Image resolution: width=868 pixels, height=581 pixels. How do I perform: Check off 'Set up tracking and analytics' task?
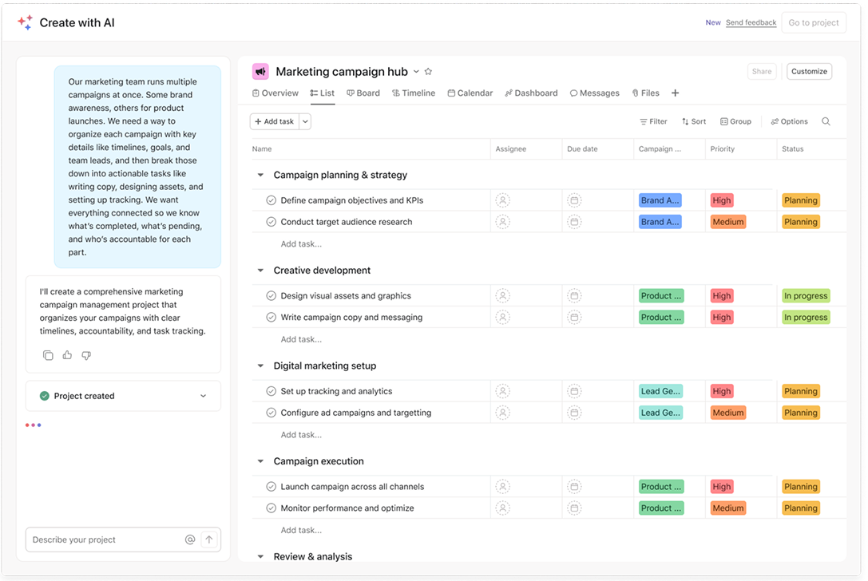[271, 391]
